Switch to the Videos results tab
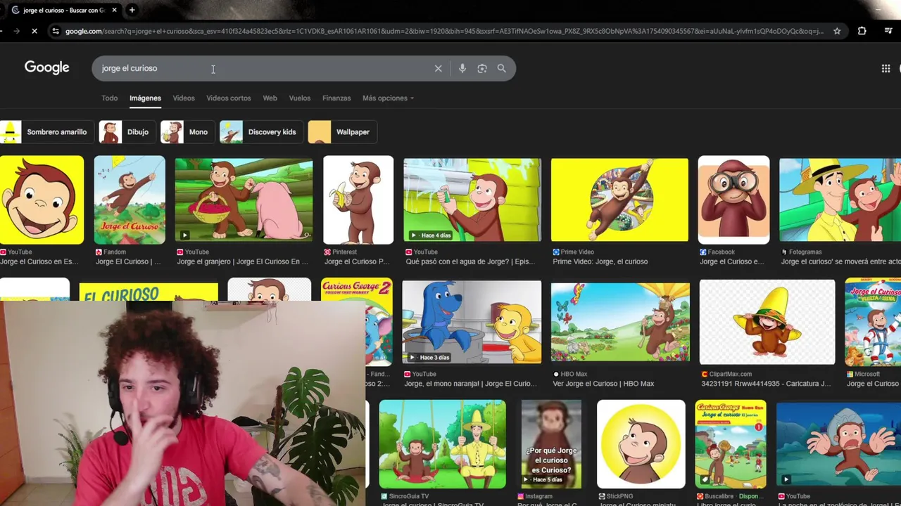Screen dimensions: 901x506 coord(184,98)
